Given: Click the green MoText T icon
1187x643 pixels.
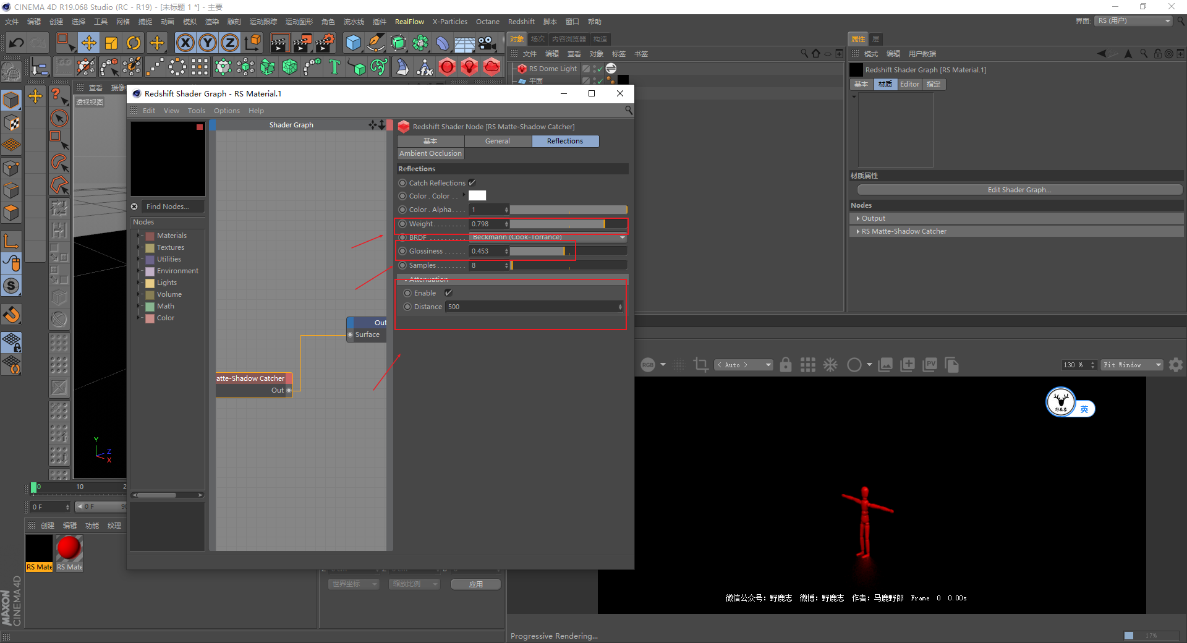Looking at the screenshot, I should coord(334,66).
